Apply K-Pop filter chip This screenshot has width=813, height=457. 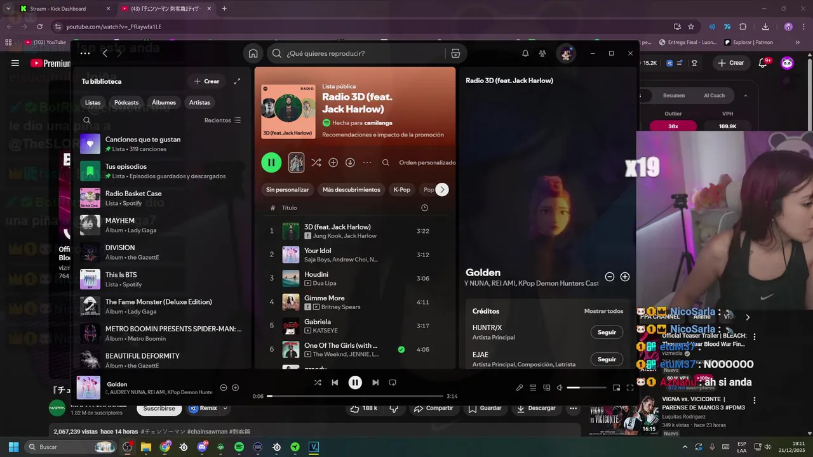coord(402,189)
